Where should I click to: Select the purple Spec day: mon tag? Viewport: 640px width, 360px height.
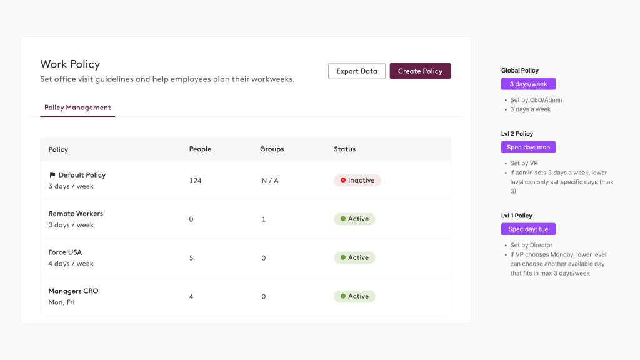528,147
